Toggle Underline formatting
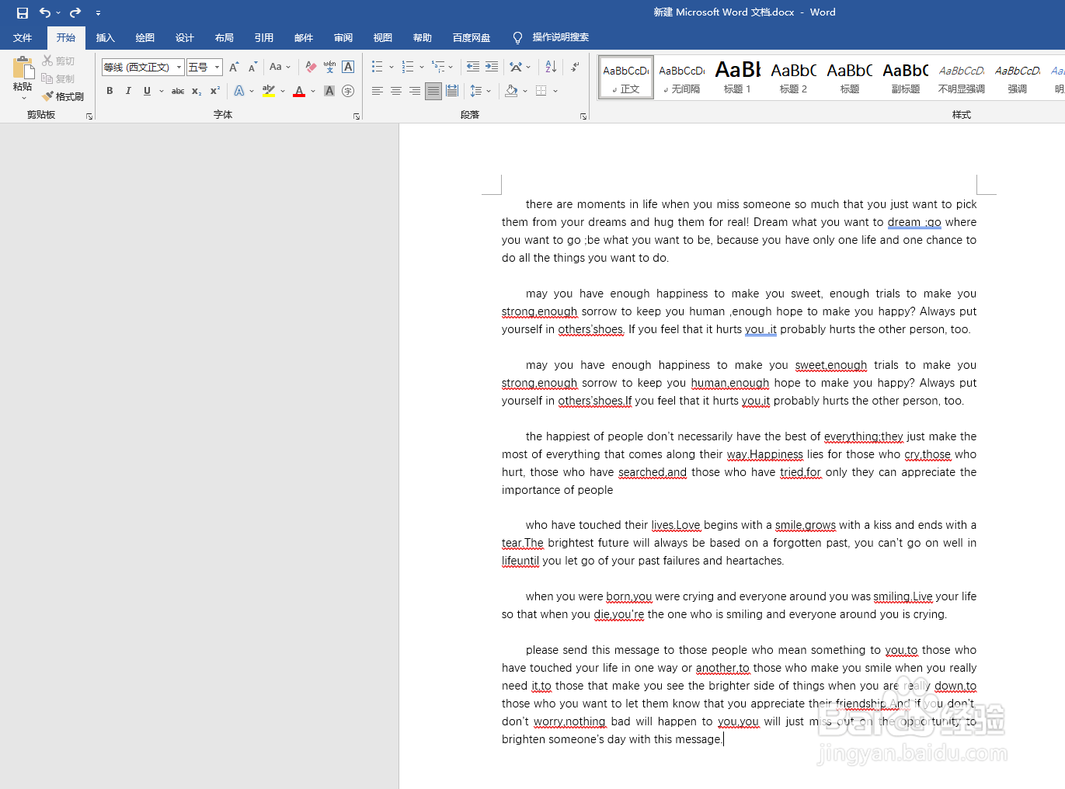The image size is (1065, 789). click(147, 91)
